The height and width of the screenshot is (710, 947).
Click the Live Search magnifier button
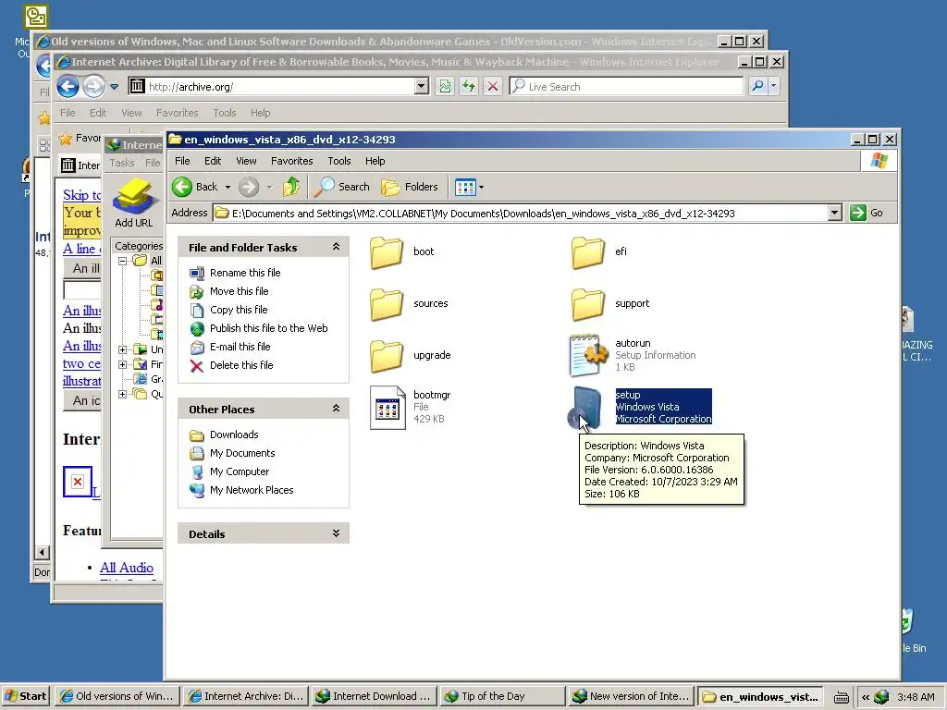pos(757,86)
